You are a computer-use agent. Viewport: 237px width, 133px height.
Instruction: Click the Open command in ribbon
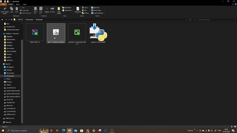point(85,7)
